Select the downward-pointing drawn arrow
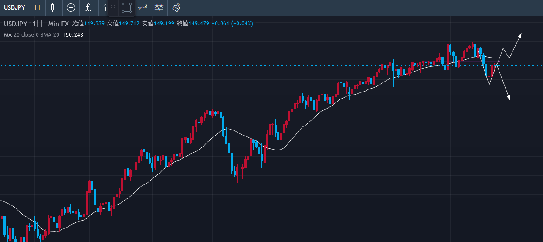 click(x=508, y=98)
